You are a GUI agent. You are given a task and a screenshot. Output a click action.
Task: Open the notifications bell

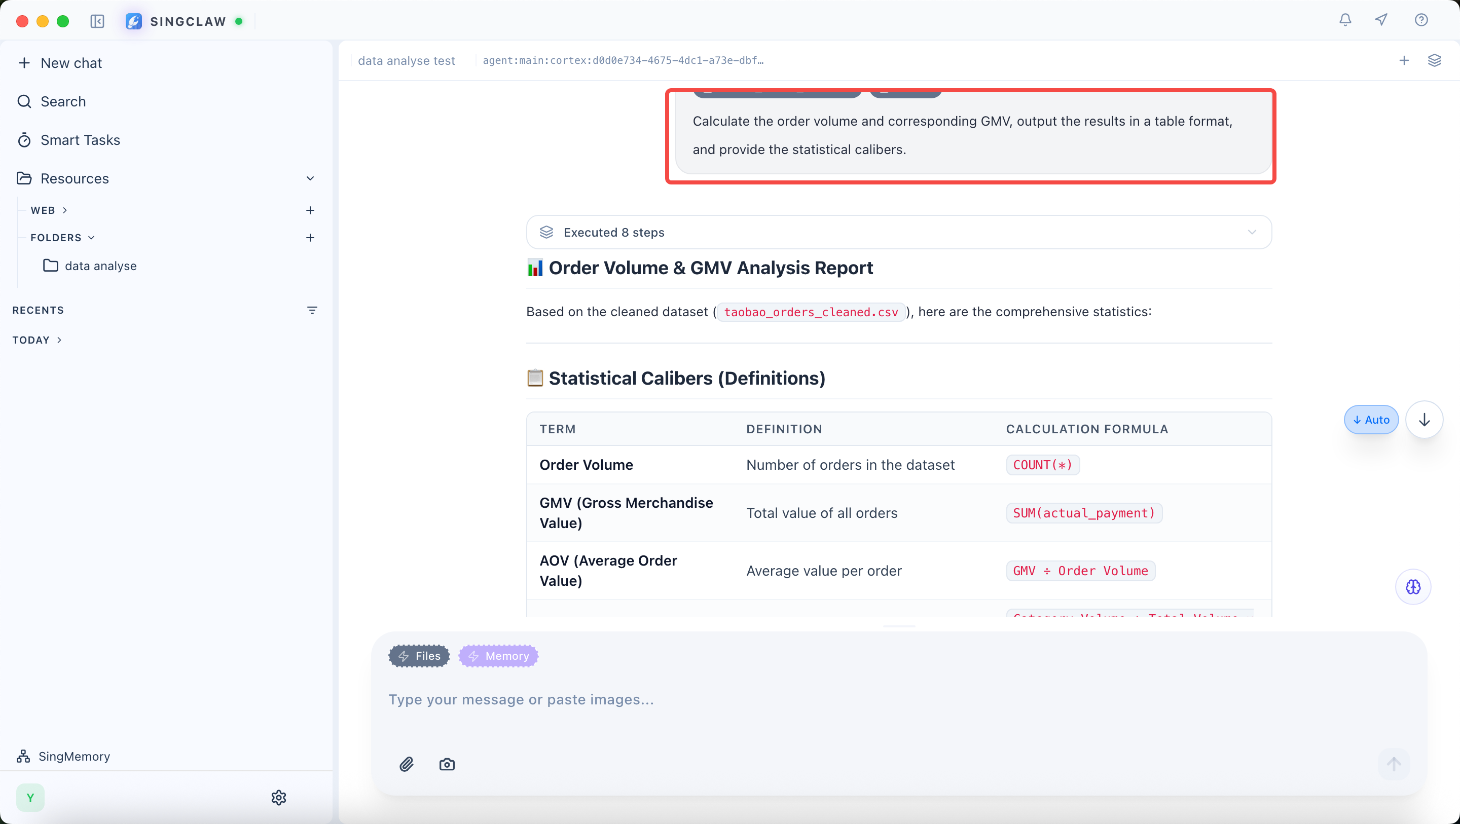tap(1345, 20)
